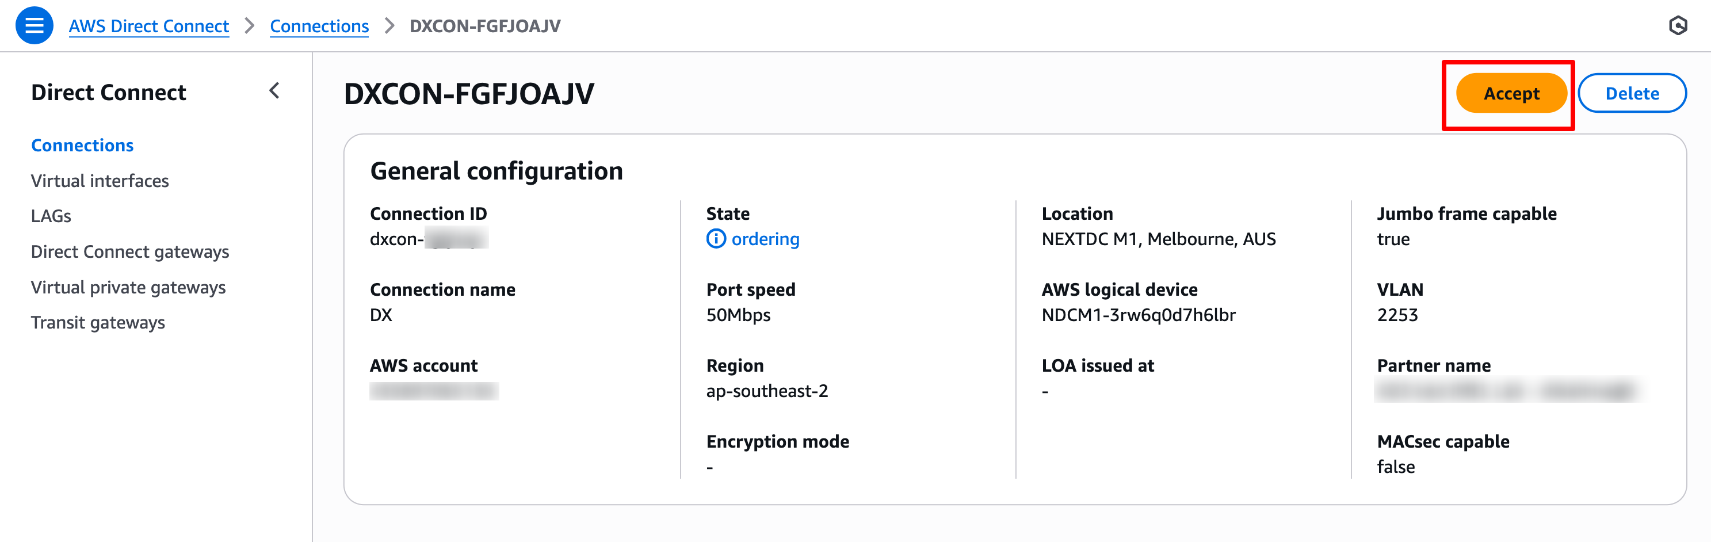Image resolution: width=1711 pixels, height=542 pixels.
Task: Open Direct Connect gateways page
Action: pyautogui.click(x=129, y=252)
